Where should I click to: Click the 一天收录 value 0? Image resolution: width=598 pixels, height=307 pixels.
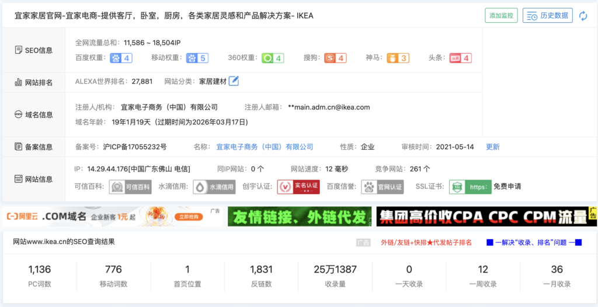409,270
